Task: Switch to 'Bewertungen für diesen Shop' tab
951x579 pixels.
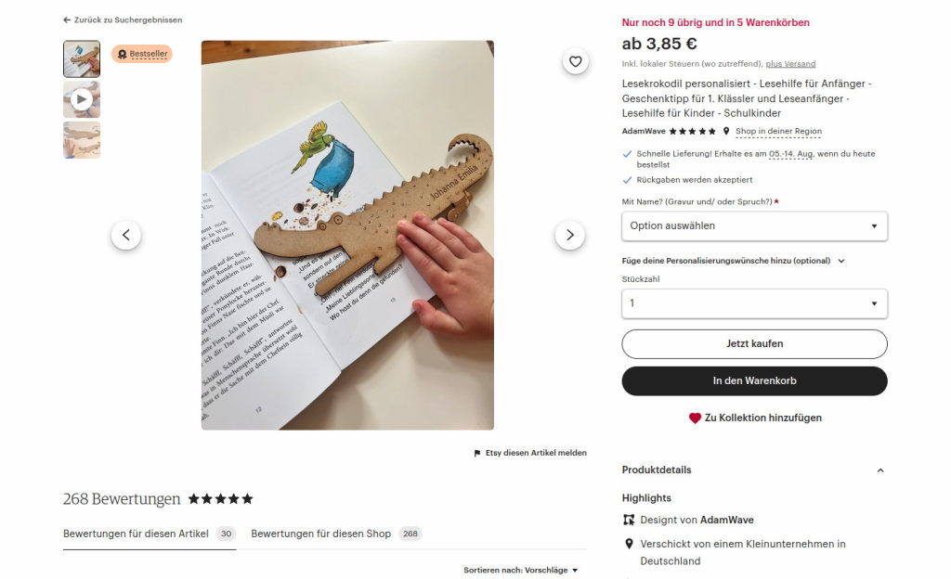Action: click(336, 534)
